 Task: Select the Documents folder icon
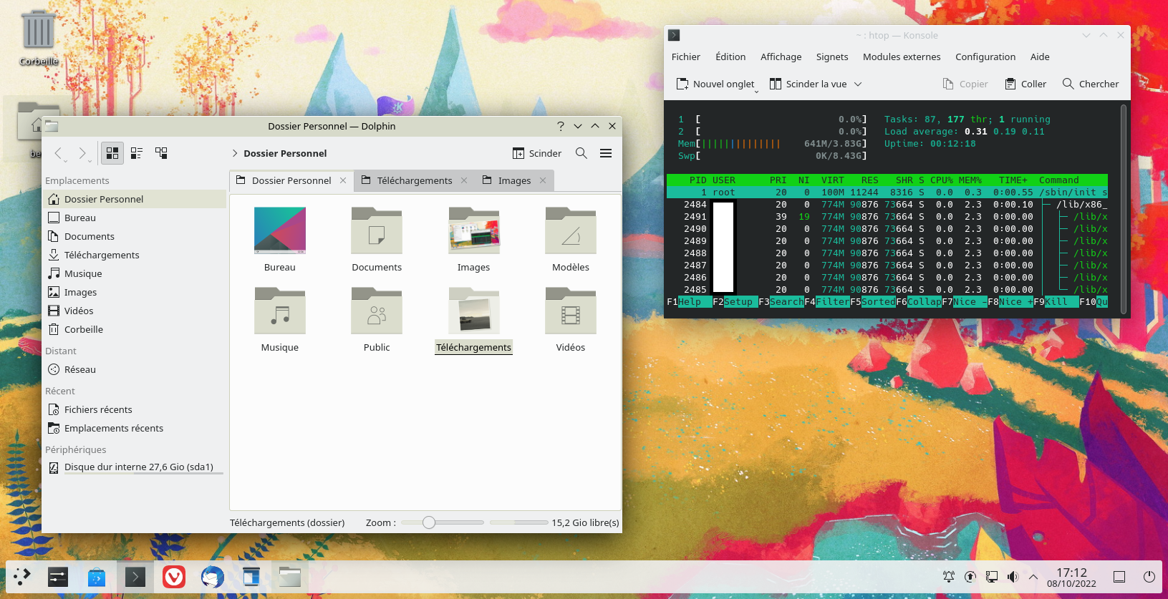point(377,230)
